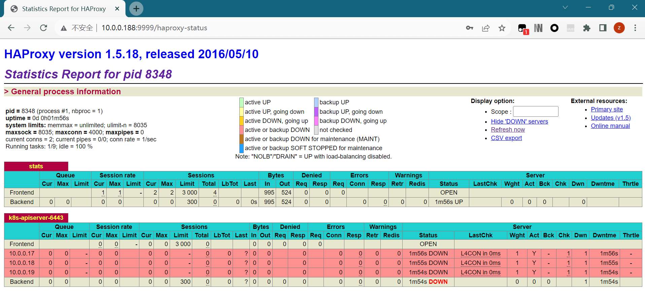Open the Updates (v1.5) link
Viewport: 645px width, 306px height.
click(611, 118)
